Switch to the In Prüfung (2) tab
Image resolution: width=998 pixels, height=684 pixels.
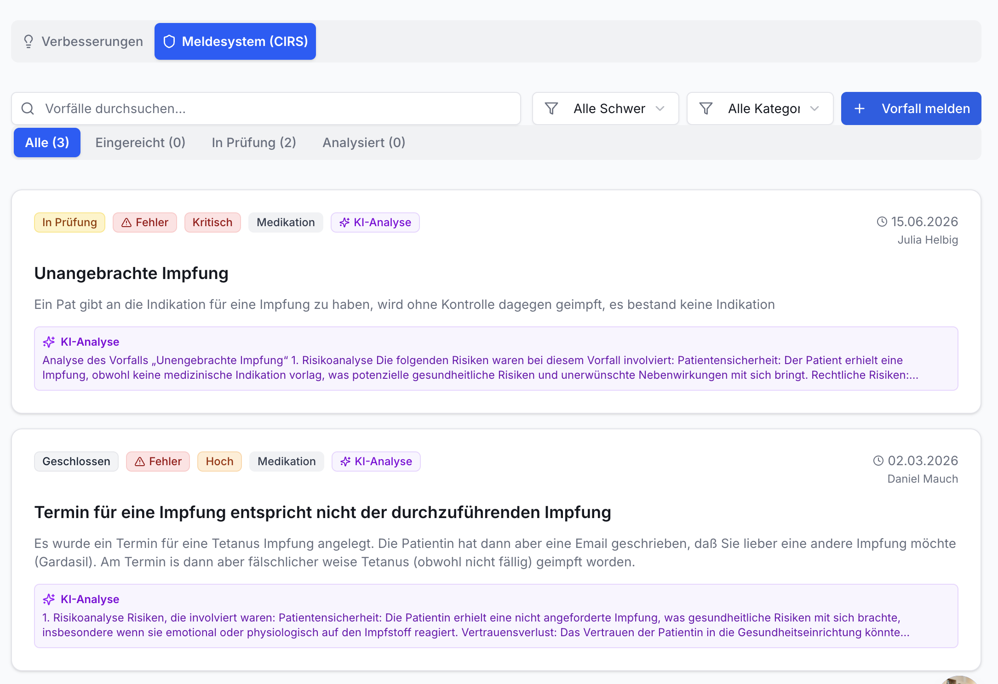(x=254, y=142)
